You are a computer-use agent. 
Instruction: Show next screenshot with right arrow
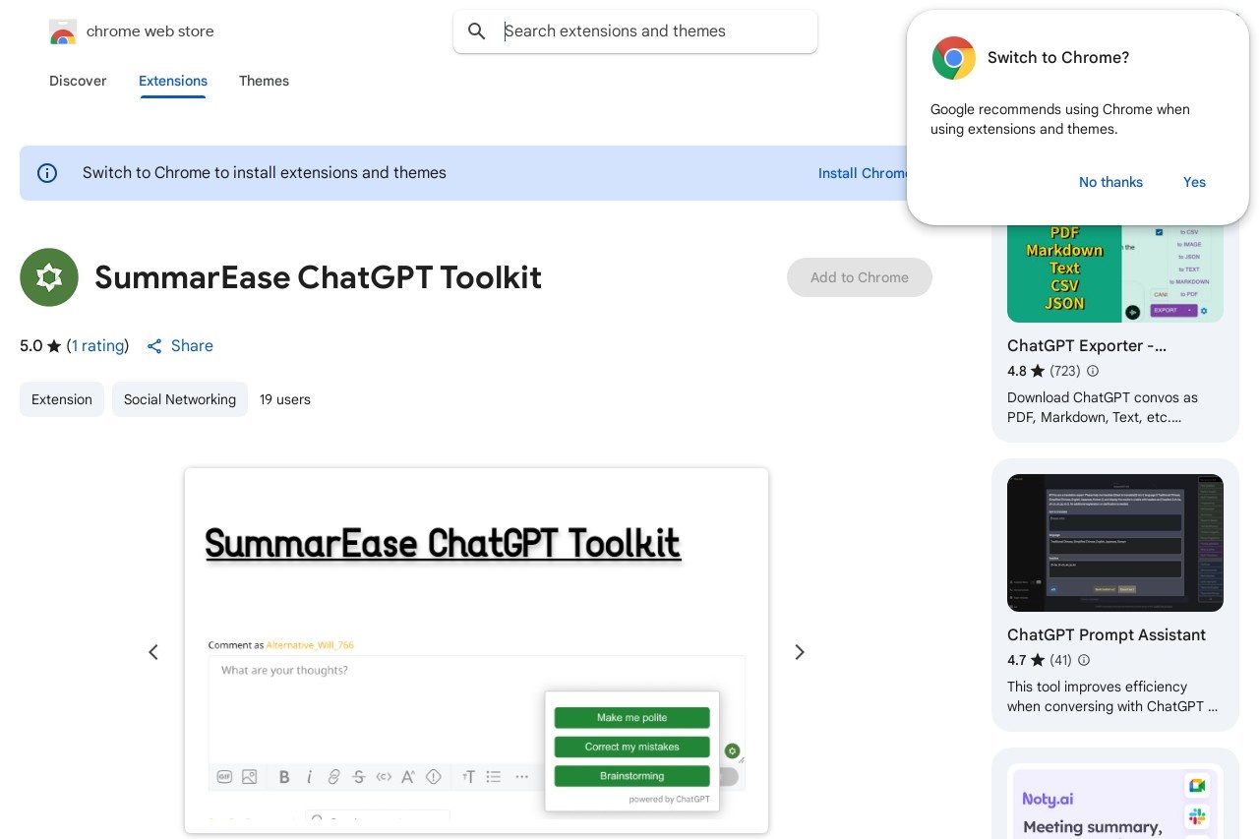coord(800,652)
